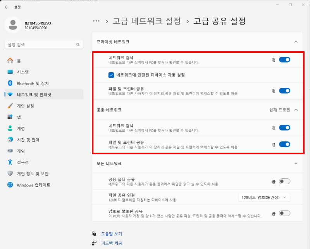Click the 시스템 monitor icon
This screenshot has height=249, width=310.
(10, 72)
